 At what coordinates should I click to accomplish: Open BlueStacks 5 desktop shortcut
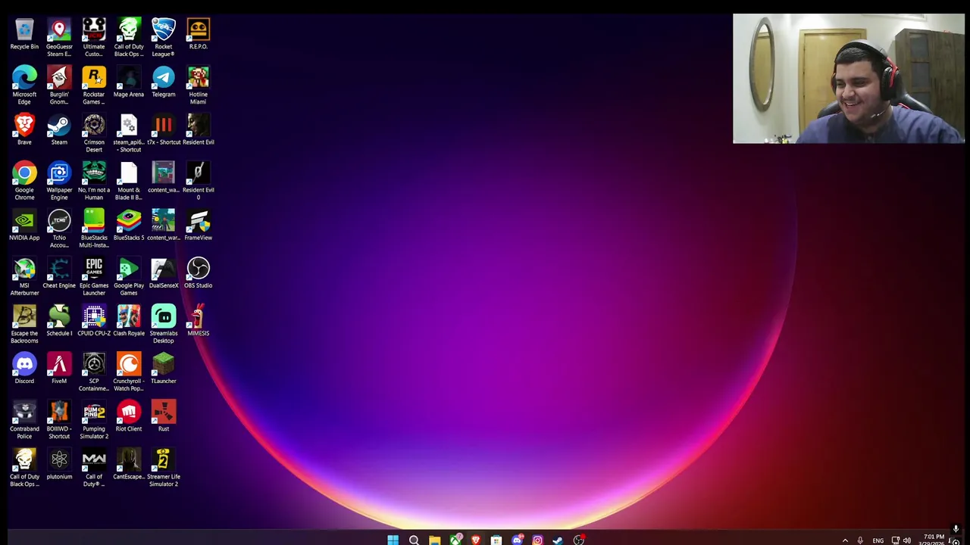coord(129,226)
